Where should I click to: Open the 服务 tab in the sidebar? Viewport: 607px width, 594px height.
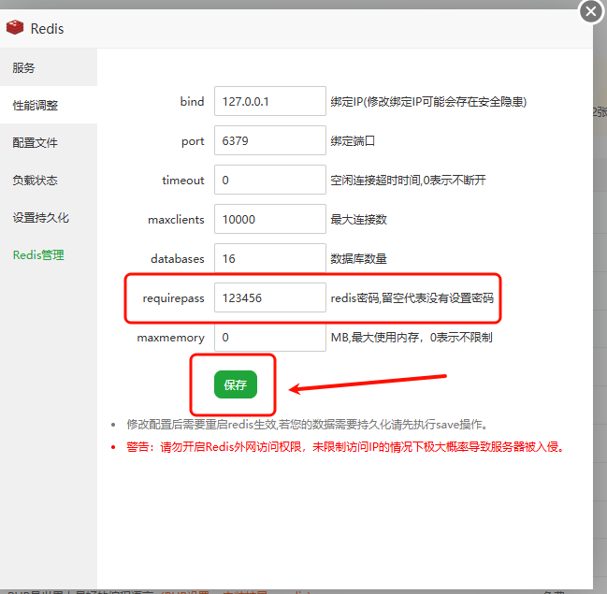click(49, 67)
